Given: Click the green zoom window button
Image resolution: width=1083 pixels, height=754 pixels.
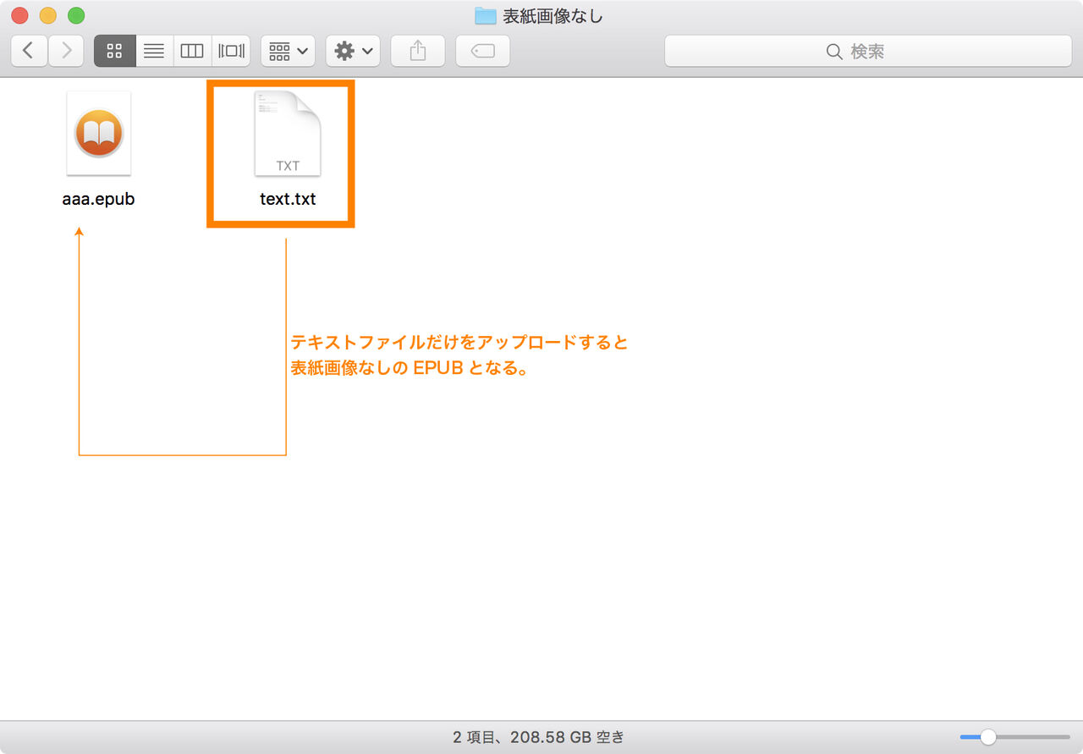Looking at the screenshot, I should pos(76,15).
